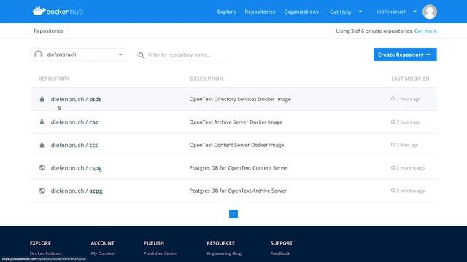The image size is (467, 262).
Task: Click lock icon for diefenbruch / ccs
Action: 42,145
